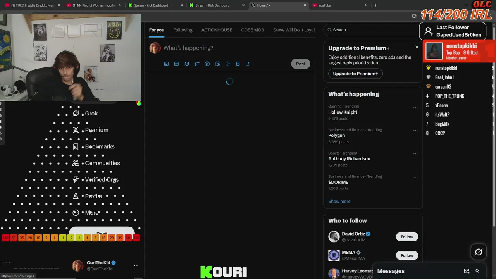Open Communities in the X sidebar
The image size is (496, 279).
coord(96,163)
